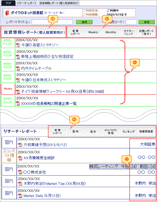This screenshot has height=202, width=157.
Task: Select the Monthly filter button
Action: click(x=111, y=32)
